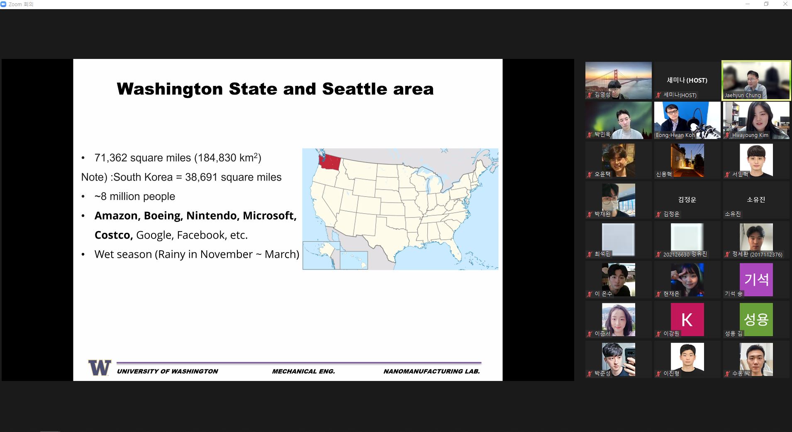Click the muted mic icon beside 김정운 name label
The width and height of the screenshot is (792, 432).
tap(658, 215)
